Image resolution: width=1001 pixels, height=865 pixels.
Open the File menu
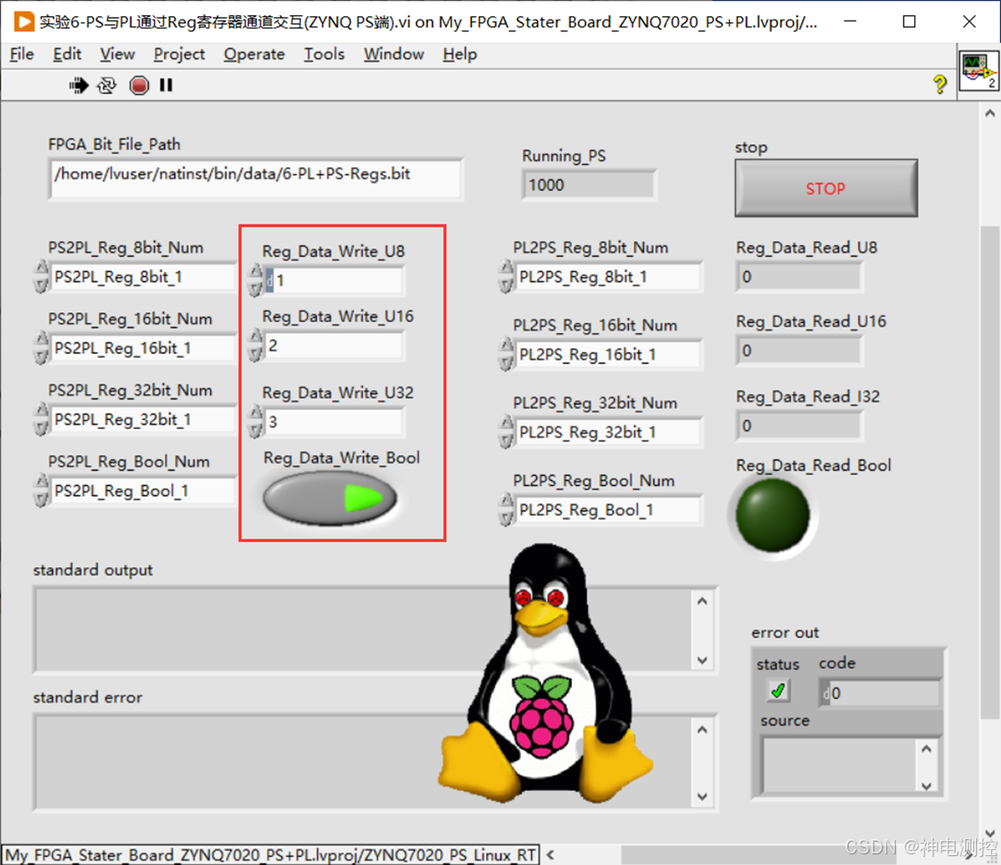[21, 54]
